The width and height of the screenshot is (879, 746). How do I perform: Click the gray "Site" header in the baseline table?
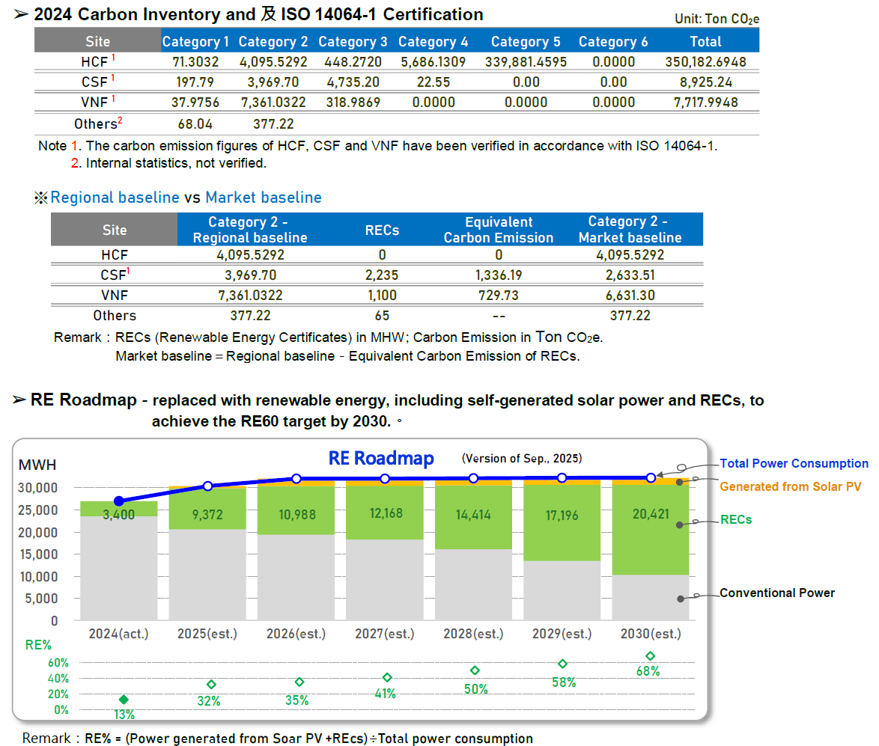coord(115,230)
